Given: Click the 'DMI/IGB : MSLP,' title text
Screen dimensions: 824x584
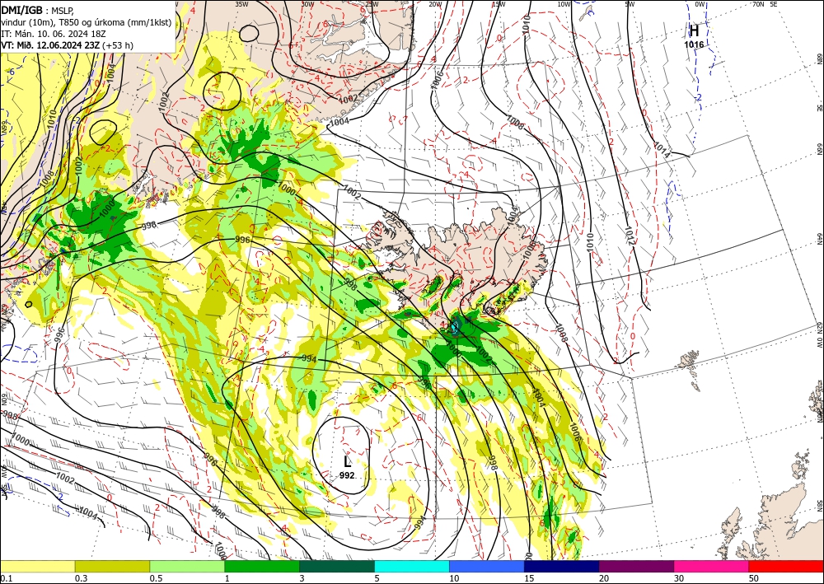Looking at the screenshot, I should tap(37, 9).
